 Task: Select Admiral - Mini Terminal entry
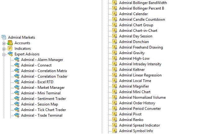pyautogui.click(x=41, y=93)
